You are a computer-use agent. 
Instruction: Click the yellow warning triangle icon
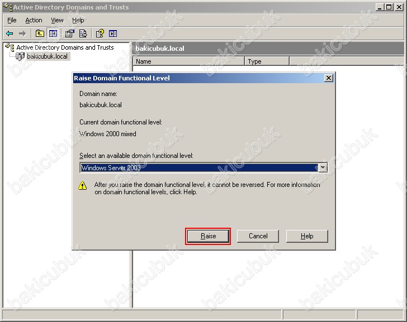click(x=83, y=186)
